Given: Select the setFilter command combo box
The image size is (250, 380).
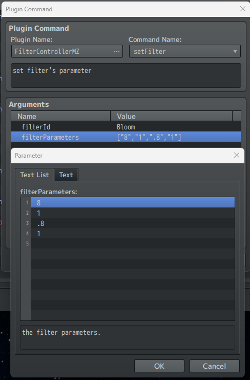Looking at the screenshot, I should tap(185, 51).
